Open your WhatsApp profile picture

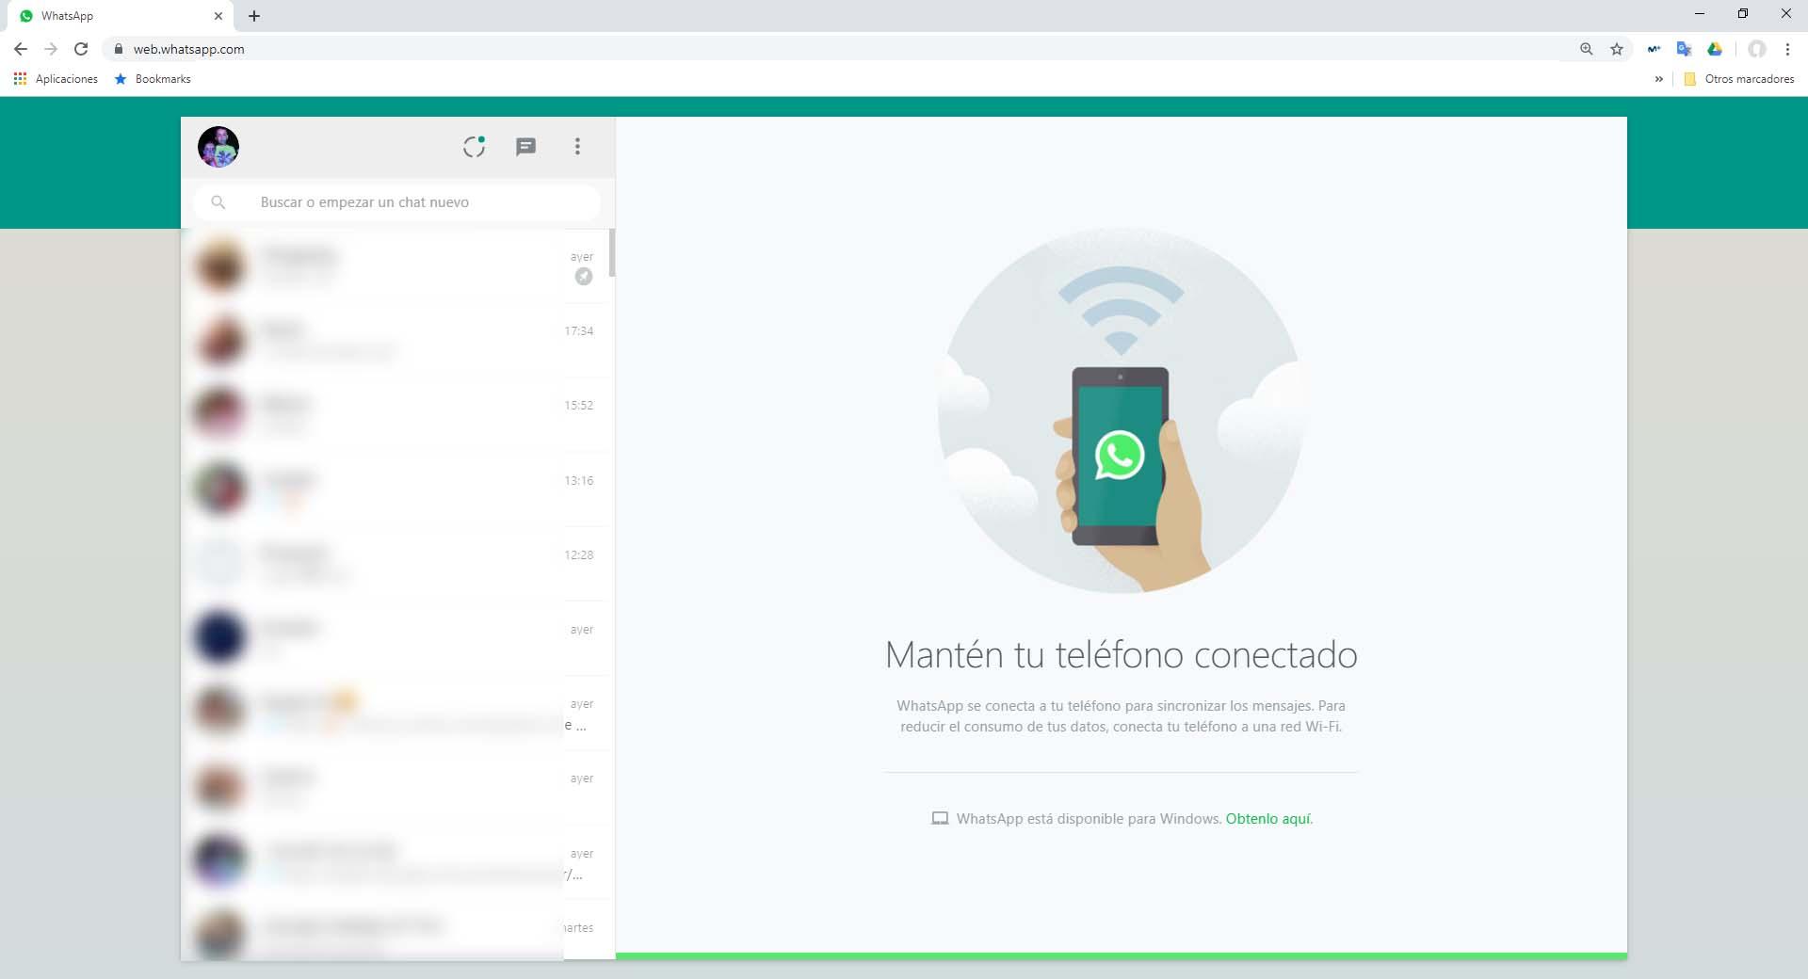218,147
